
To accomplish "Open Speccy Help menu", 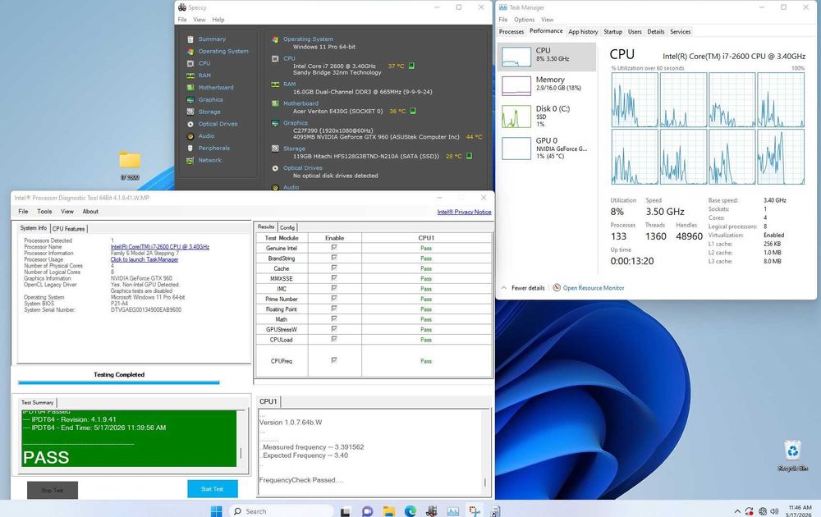I will pos(218,20).
